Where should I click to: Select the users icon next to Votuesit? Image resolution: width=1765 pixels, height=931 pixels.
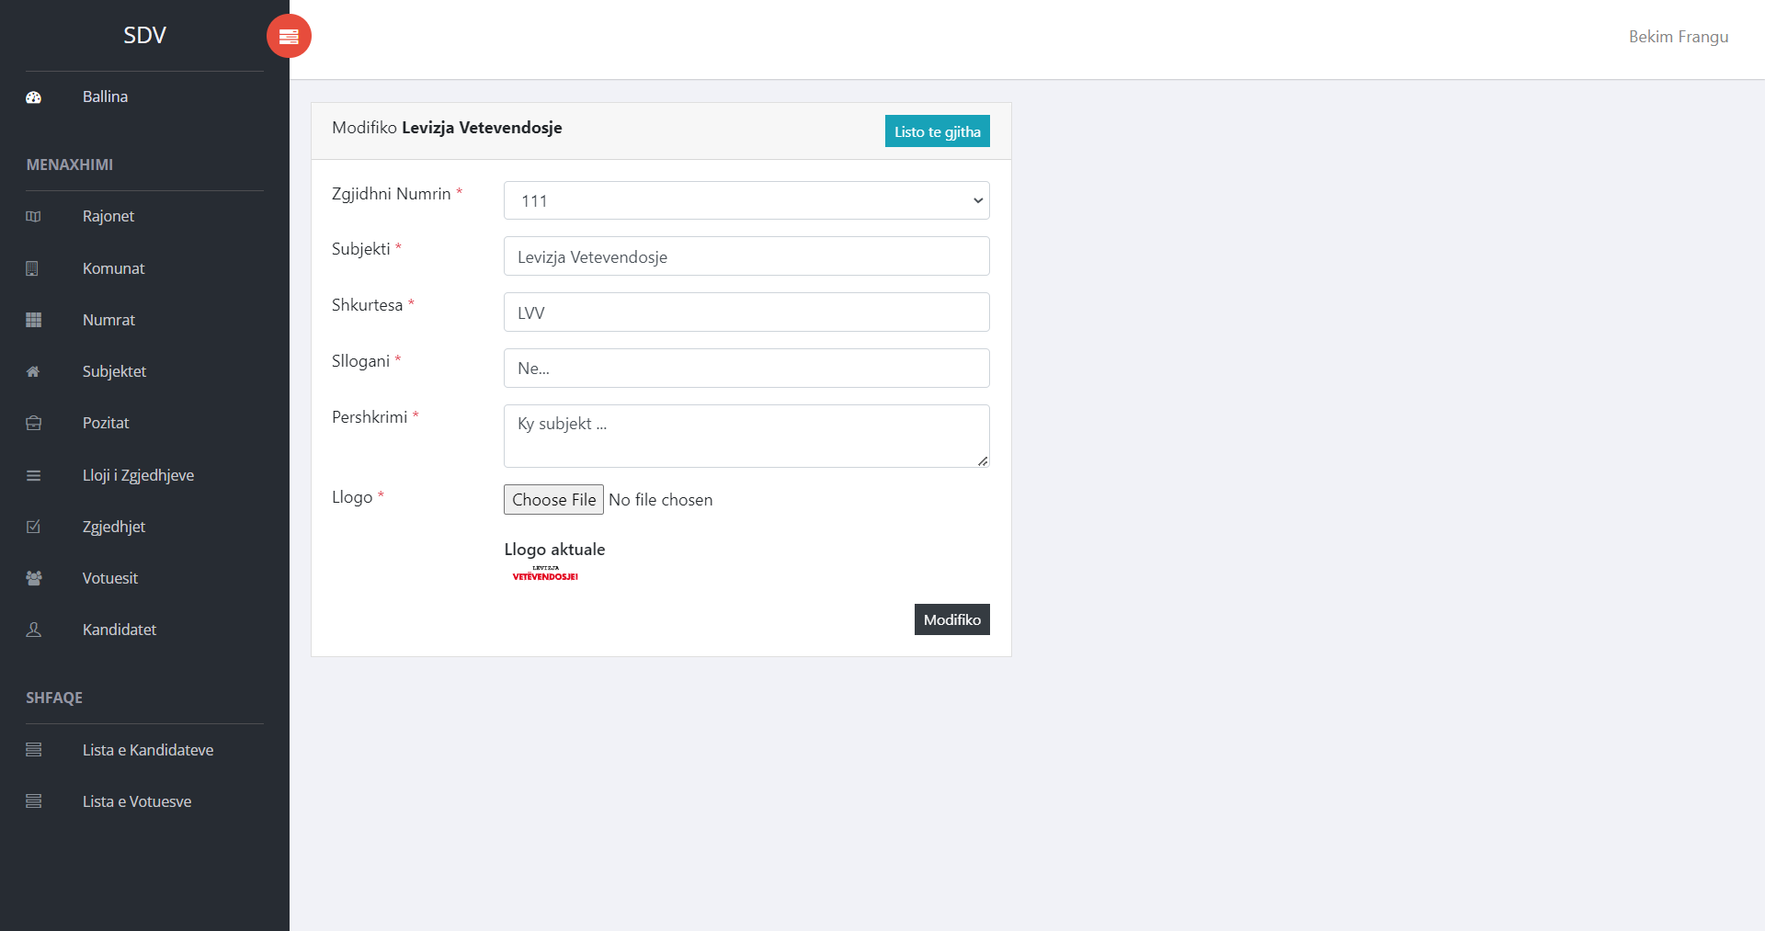pyautogui.click(x=33, y=578)
